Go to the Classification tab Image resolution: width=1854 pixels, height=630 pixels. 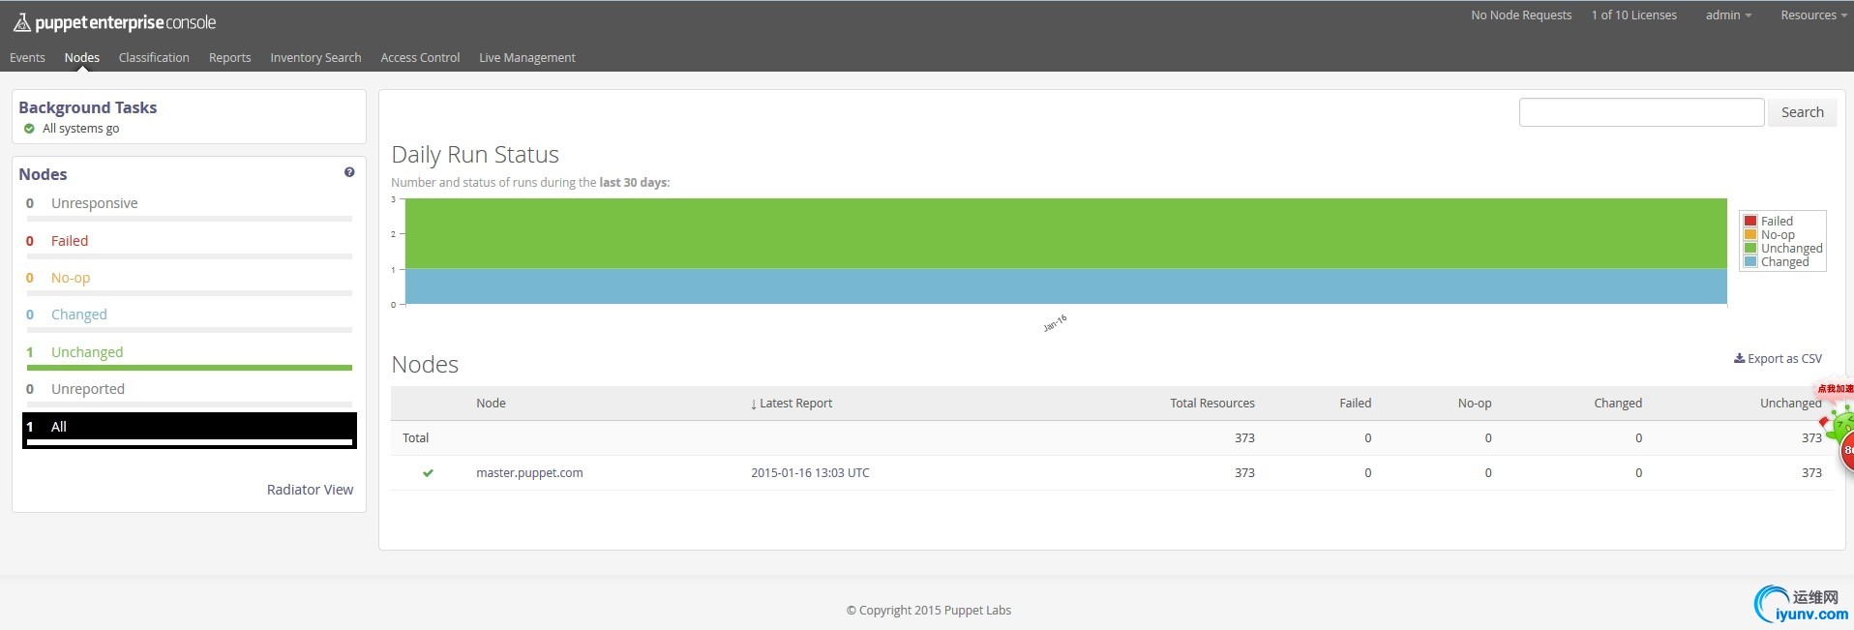(154, 58)
